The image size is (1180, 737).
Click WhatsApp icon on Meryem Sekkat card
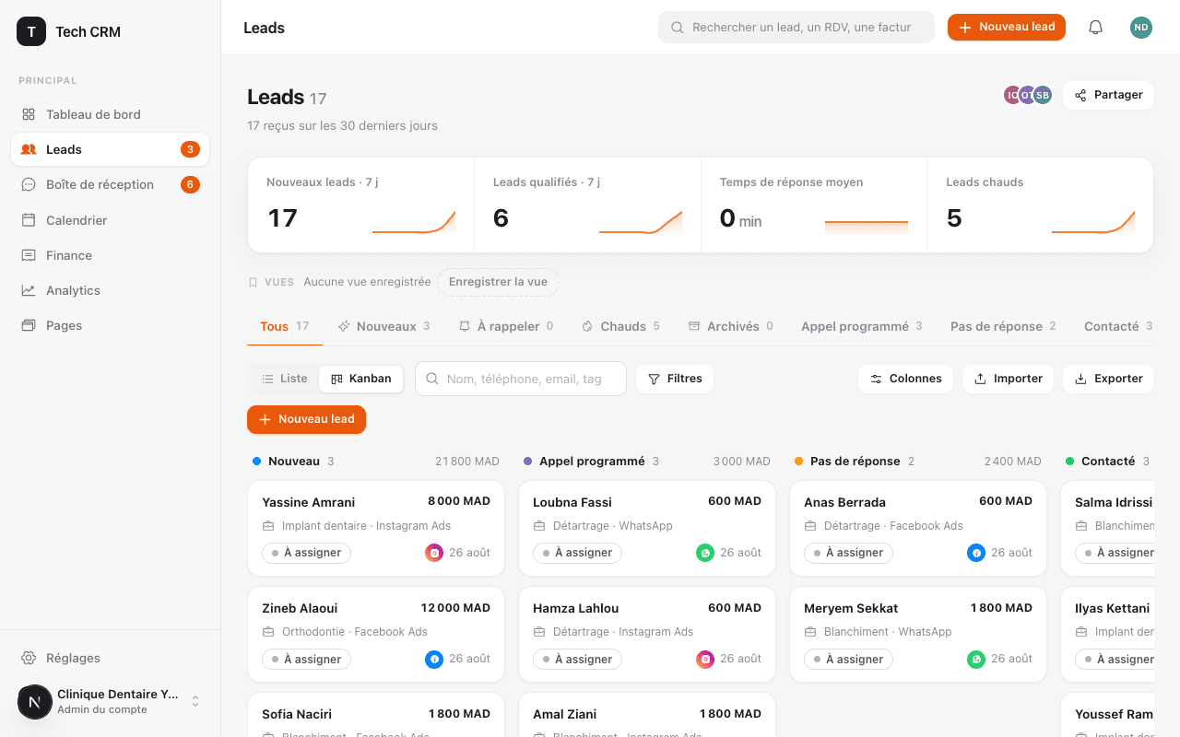coord(976,659)
